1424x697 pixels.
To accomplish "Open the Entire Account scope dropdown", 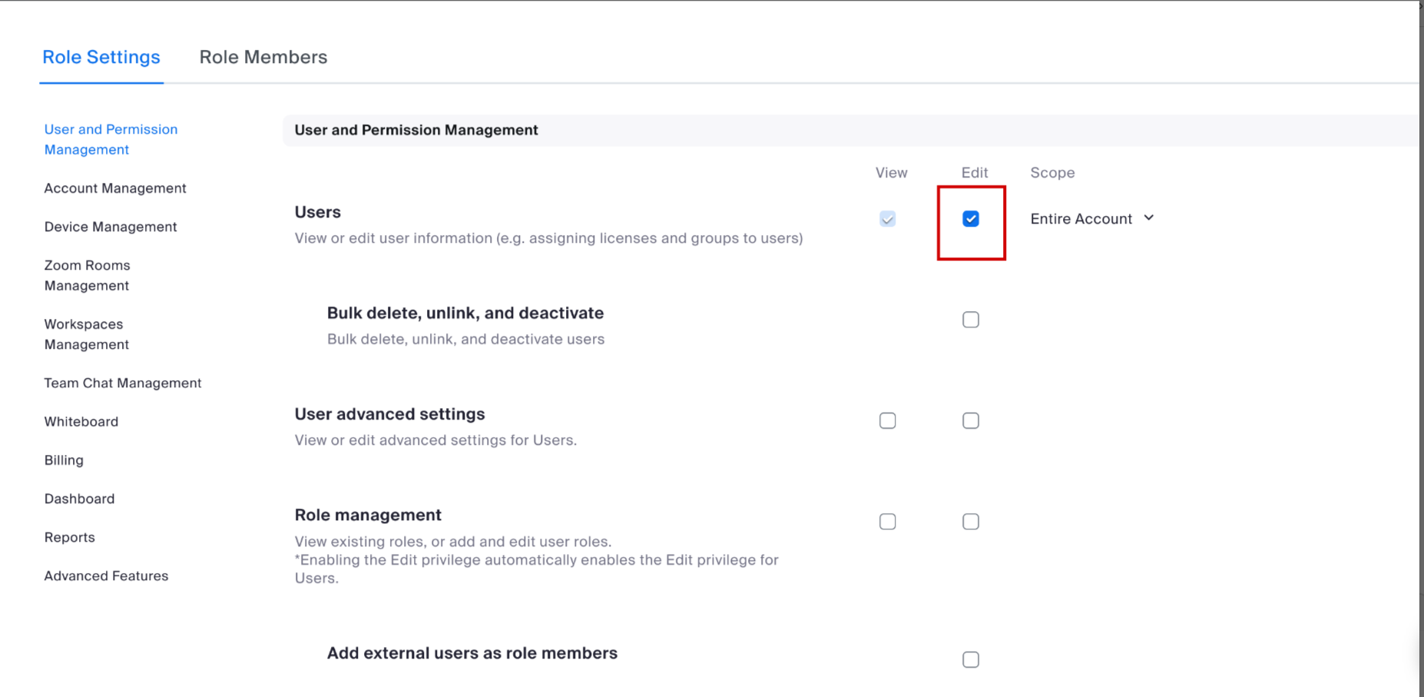I will click(x=1081, y=219).
